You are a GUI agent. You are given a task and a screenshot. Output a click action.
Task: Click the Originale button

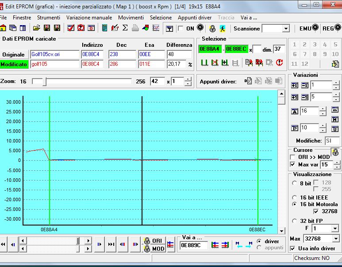tap(14, 54)
